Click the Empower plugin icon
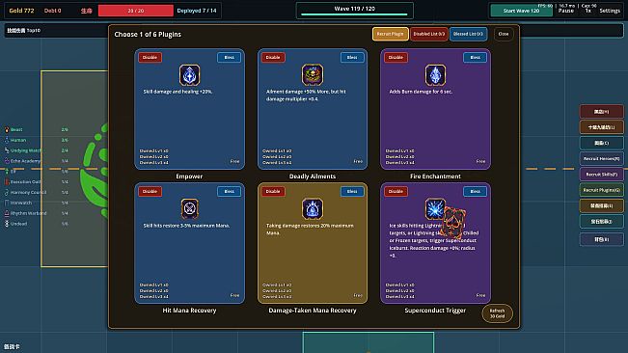Viewport: 628px width, 353px height. [189, 75]
